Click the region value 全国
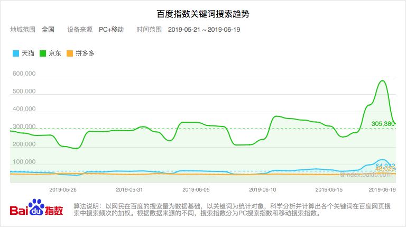This screenshot has height=227, width=406. (x=48, y=30)
